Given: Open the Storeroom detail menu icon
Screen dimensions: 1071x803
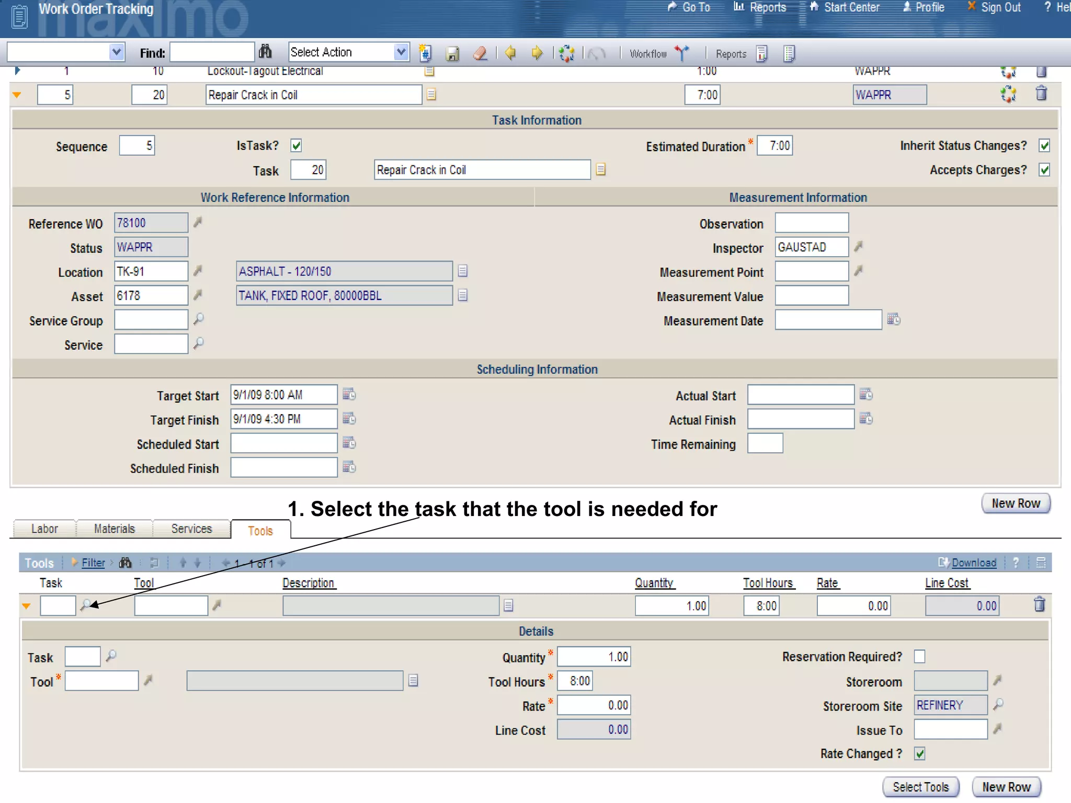Looking at the screenshot, I should click(x=998, y=680).
